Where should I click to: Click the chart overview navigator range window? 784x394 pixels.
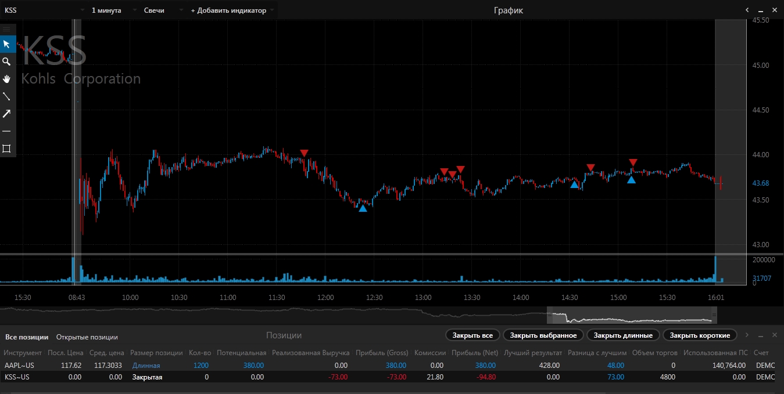(x=630, y=317)
